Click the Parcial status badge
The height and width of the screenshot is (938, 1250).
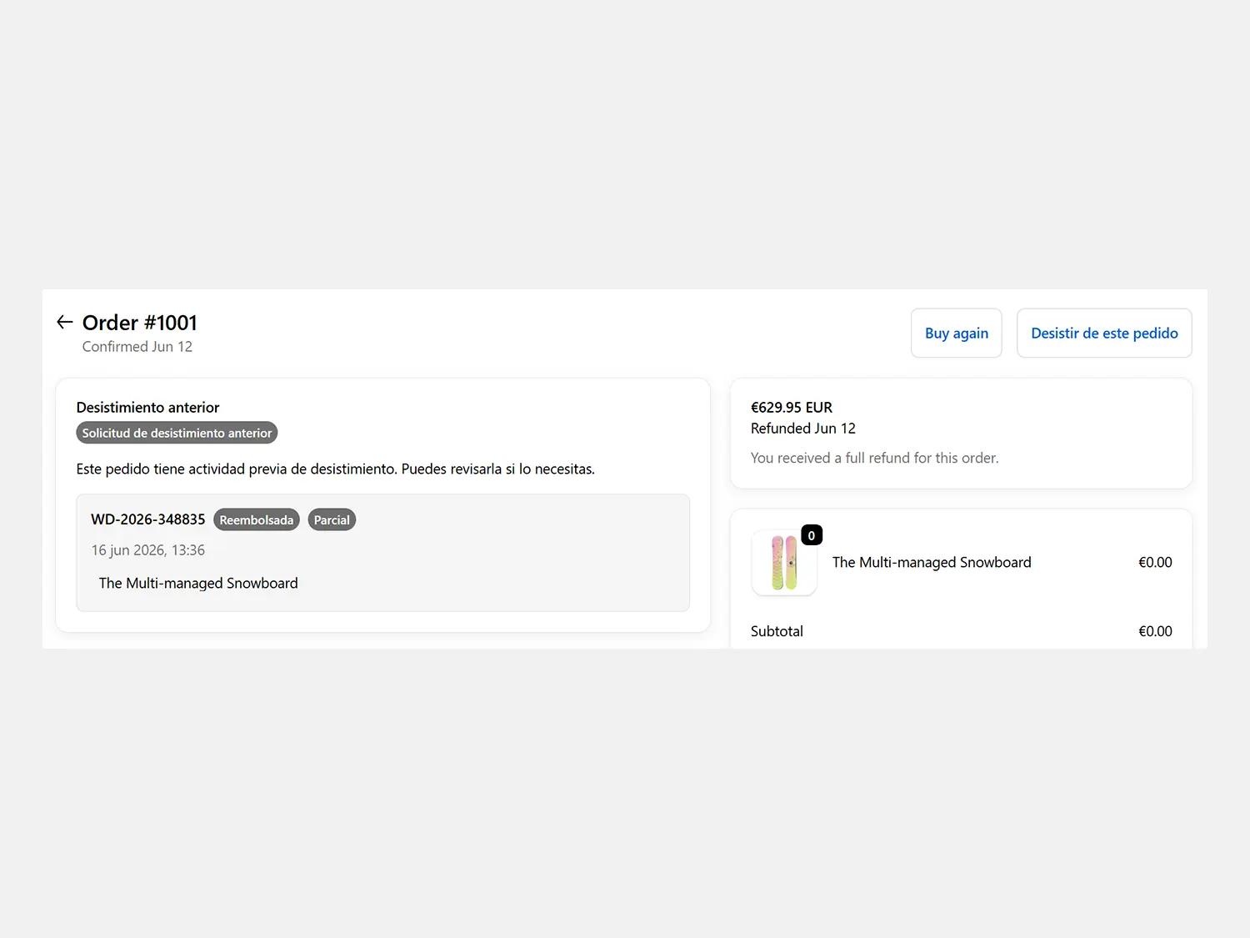(x=332, y=519)
